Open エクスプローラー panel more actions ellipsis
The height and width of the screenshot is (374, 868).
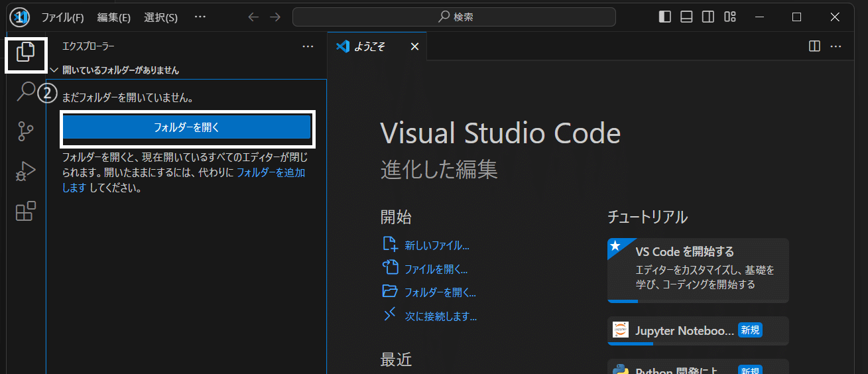pos(308,46)
